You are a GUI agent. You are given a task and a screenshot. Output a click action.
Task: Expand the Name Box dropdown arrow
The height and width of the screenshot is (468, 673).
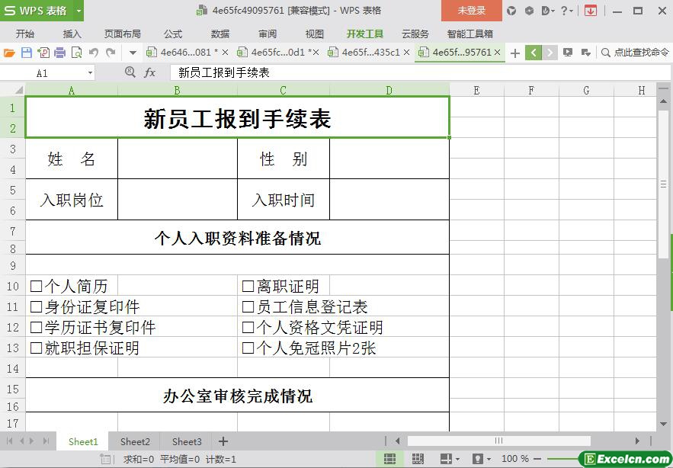pyautogui.click(x=90, y=73)
